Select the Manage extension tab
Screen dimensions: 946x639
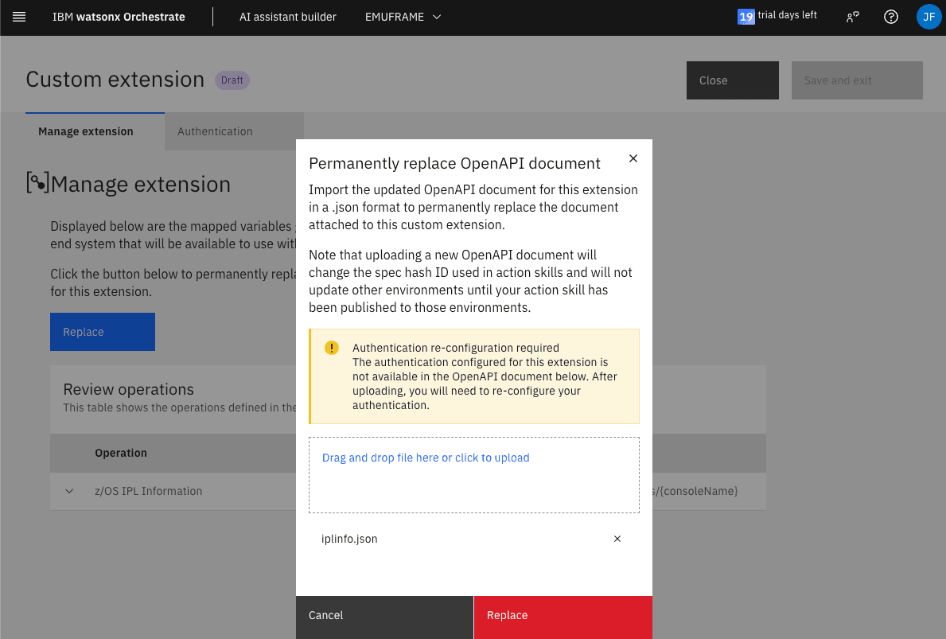tap(86, 131)
